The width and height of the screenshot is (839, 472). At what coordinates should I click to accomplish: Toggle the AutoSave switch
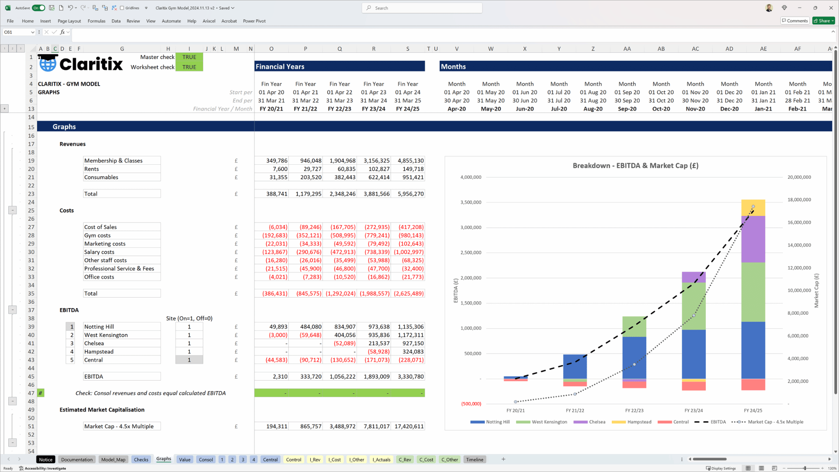pyautogui.click(x=38, y=8)
